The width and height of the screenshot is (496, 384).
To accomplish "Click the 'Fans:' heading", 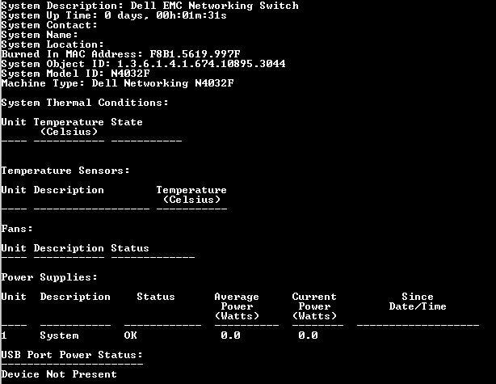I will coord(17,229).
